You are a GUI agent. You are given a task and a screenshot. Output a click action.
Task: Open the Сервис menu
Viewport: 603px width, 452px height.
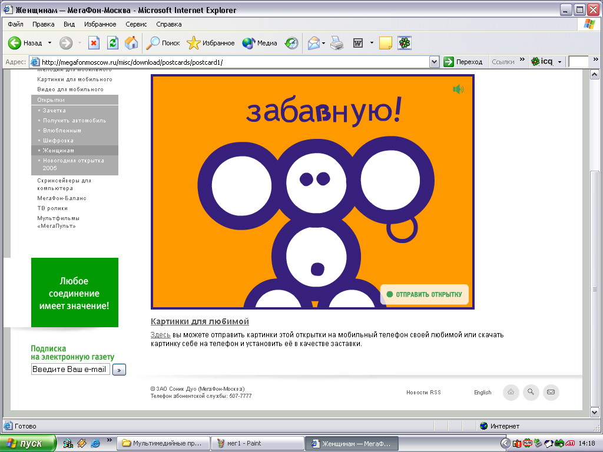136,24
